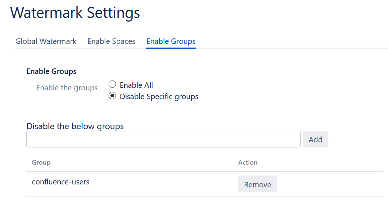Click the 'Enable All' label text
The image size is (388, 206).
136,85
